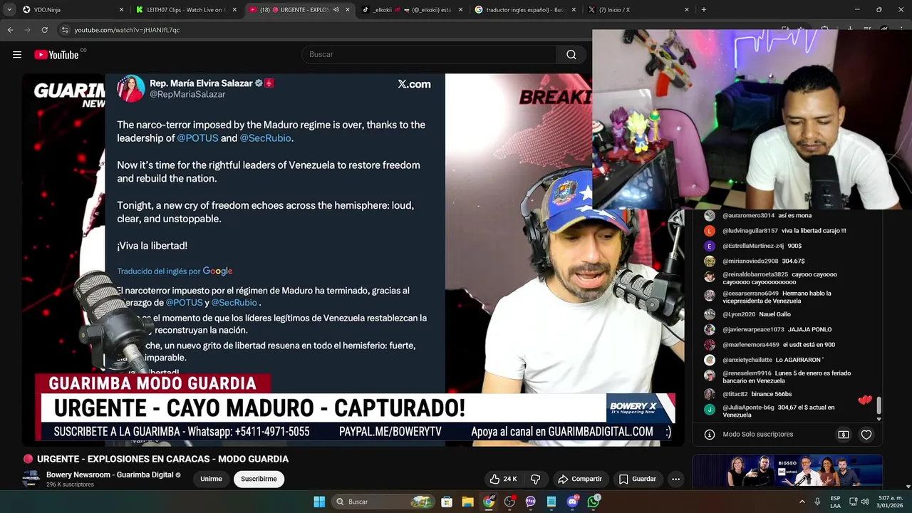Image resolution: width=912 pixels, height=513 pixels.
Task: Open the Bowery Newsroom channel name link
Action: click(x=110, y=475)
